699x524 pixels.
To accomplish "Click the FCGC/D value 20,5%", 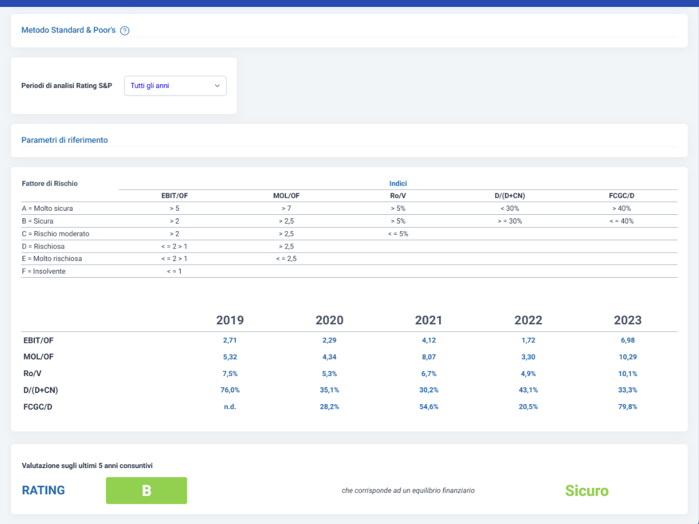I will (528, 407).
